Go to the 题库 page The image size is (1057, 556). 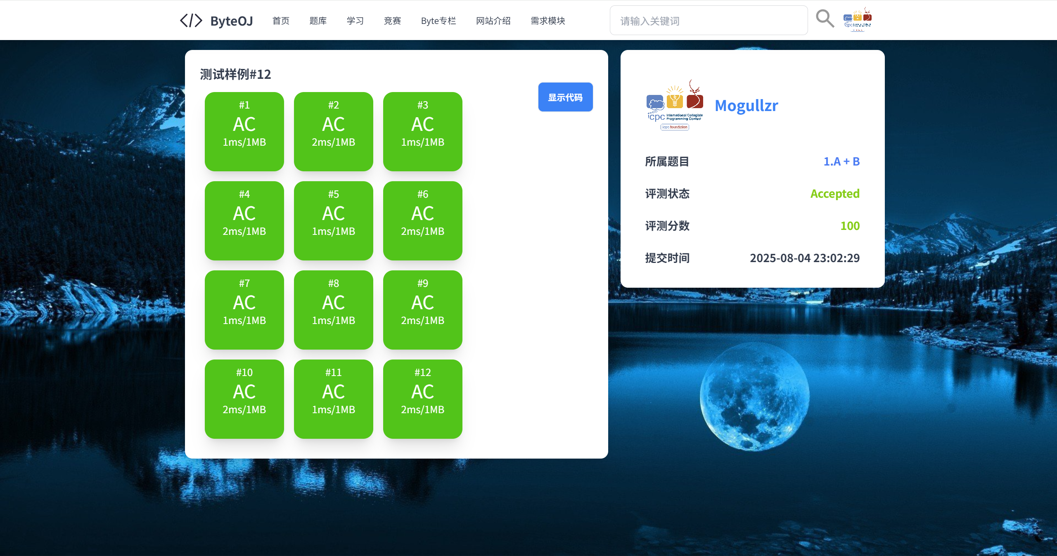318,21
